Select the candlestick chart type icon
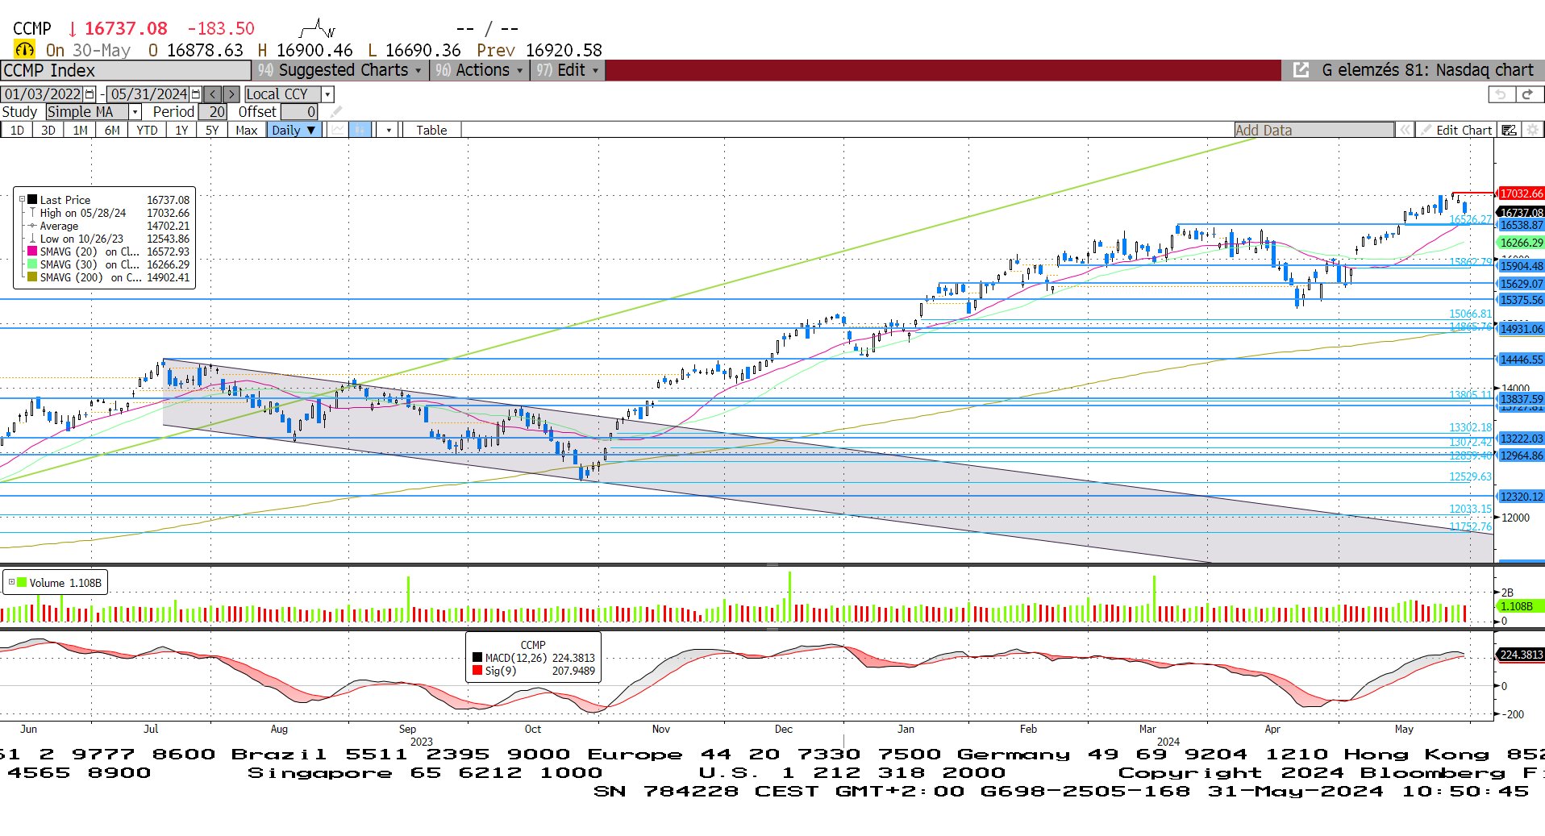The height and width of the screenshot is (836, 1545). click(360, 130)
